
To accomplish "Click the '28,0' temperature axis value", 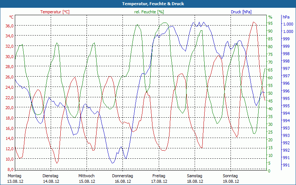I will point(10,67).
